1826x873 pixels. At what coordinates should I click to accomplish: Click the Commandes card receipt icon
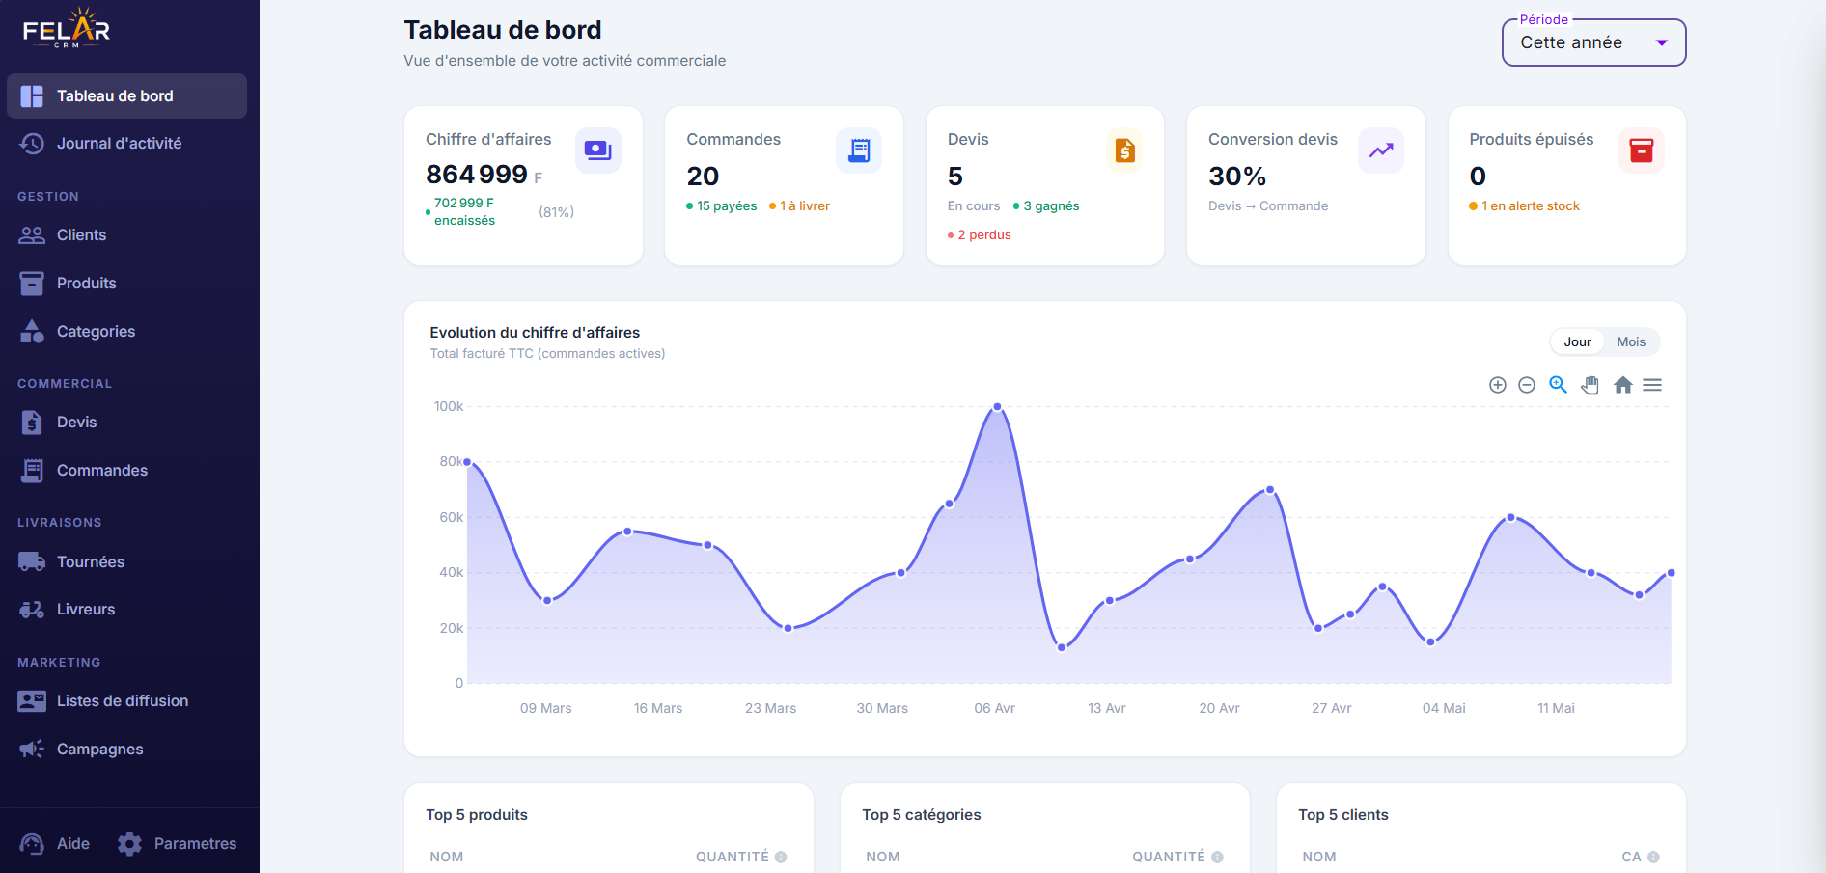859,150
